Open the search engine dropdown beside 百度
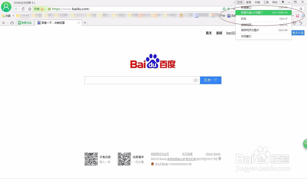The height and width of the screenshot is (179, 307). tap(45, 9)
